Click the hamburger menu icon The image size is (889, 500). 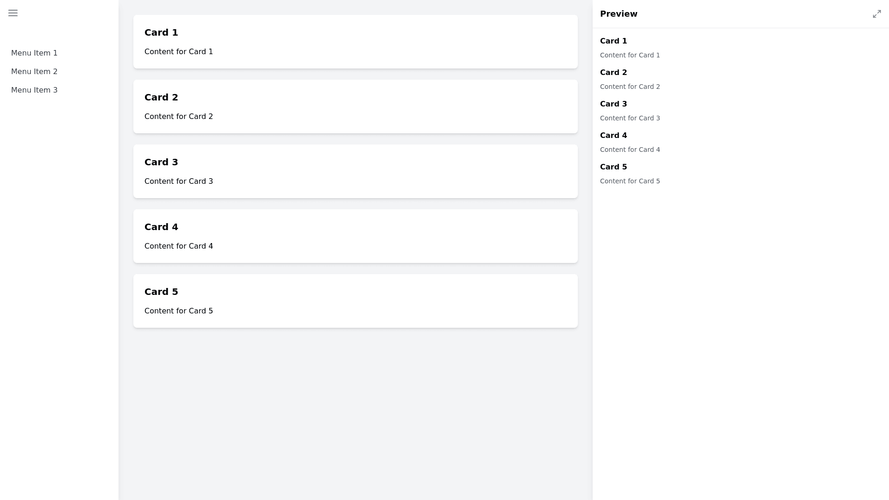13,13
